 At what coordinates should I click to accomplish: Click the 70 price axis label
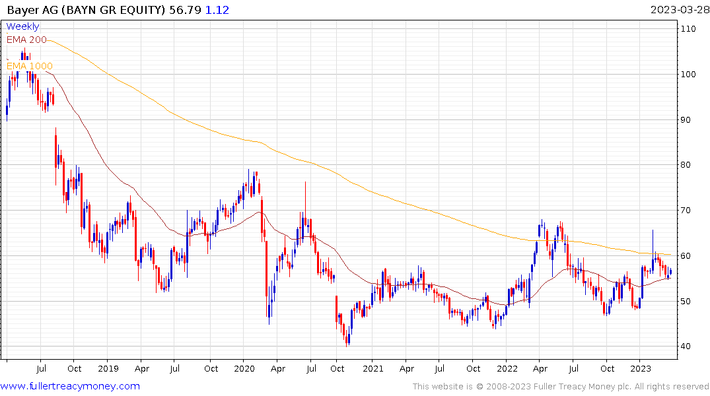(x=686, y=211)
